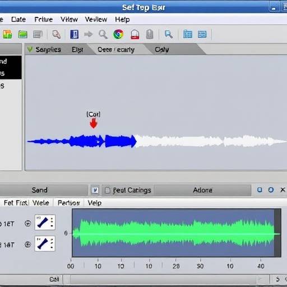Click the white waveform segment
The height and width of the screenshot is (287, 287).
(x=211, y=141)
